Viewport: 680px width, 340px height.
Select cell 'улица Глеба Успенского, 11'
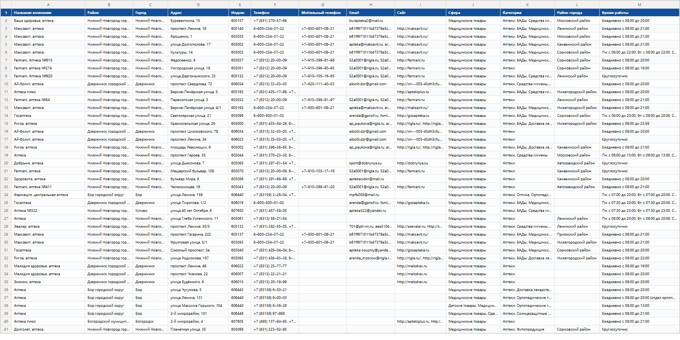(198, 219)
